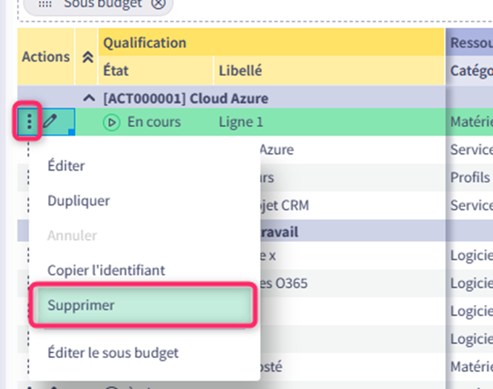
Task: Click the En cours status play icon
Action: pyautogui.click(x=111, y=122)
